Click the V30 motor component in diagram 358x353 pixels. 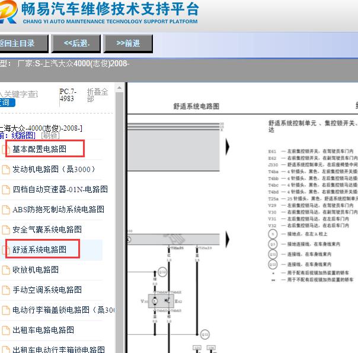(155, 301)
